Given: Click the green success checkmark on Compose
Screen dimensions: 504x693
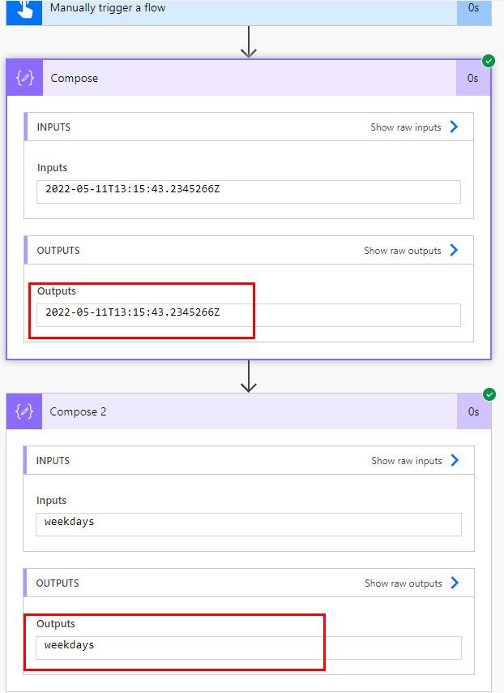Looking at the screenshot, I should coord(489,61).
